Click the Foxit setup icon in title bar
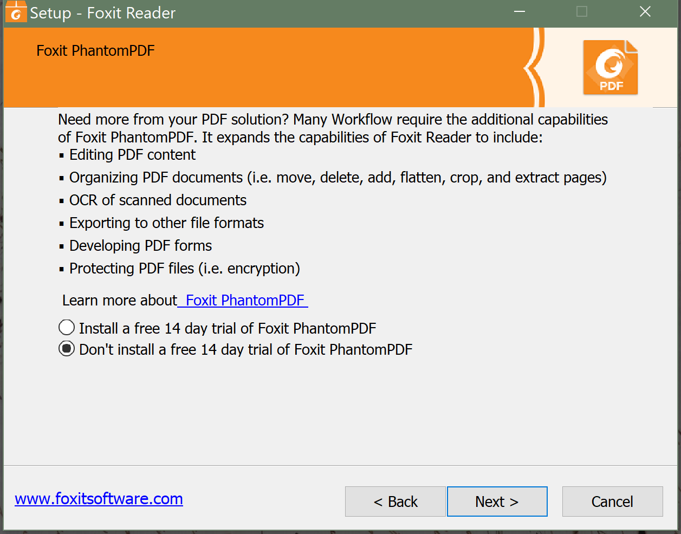This screenshot has height=534, width=681. tap(16, 12)
